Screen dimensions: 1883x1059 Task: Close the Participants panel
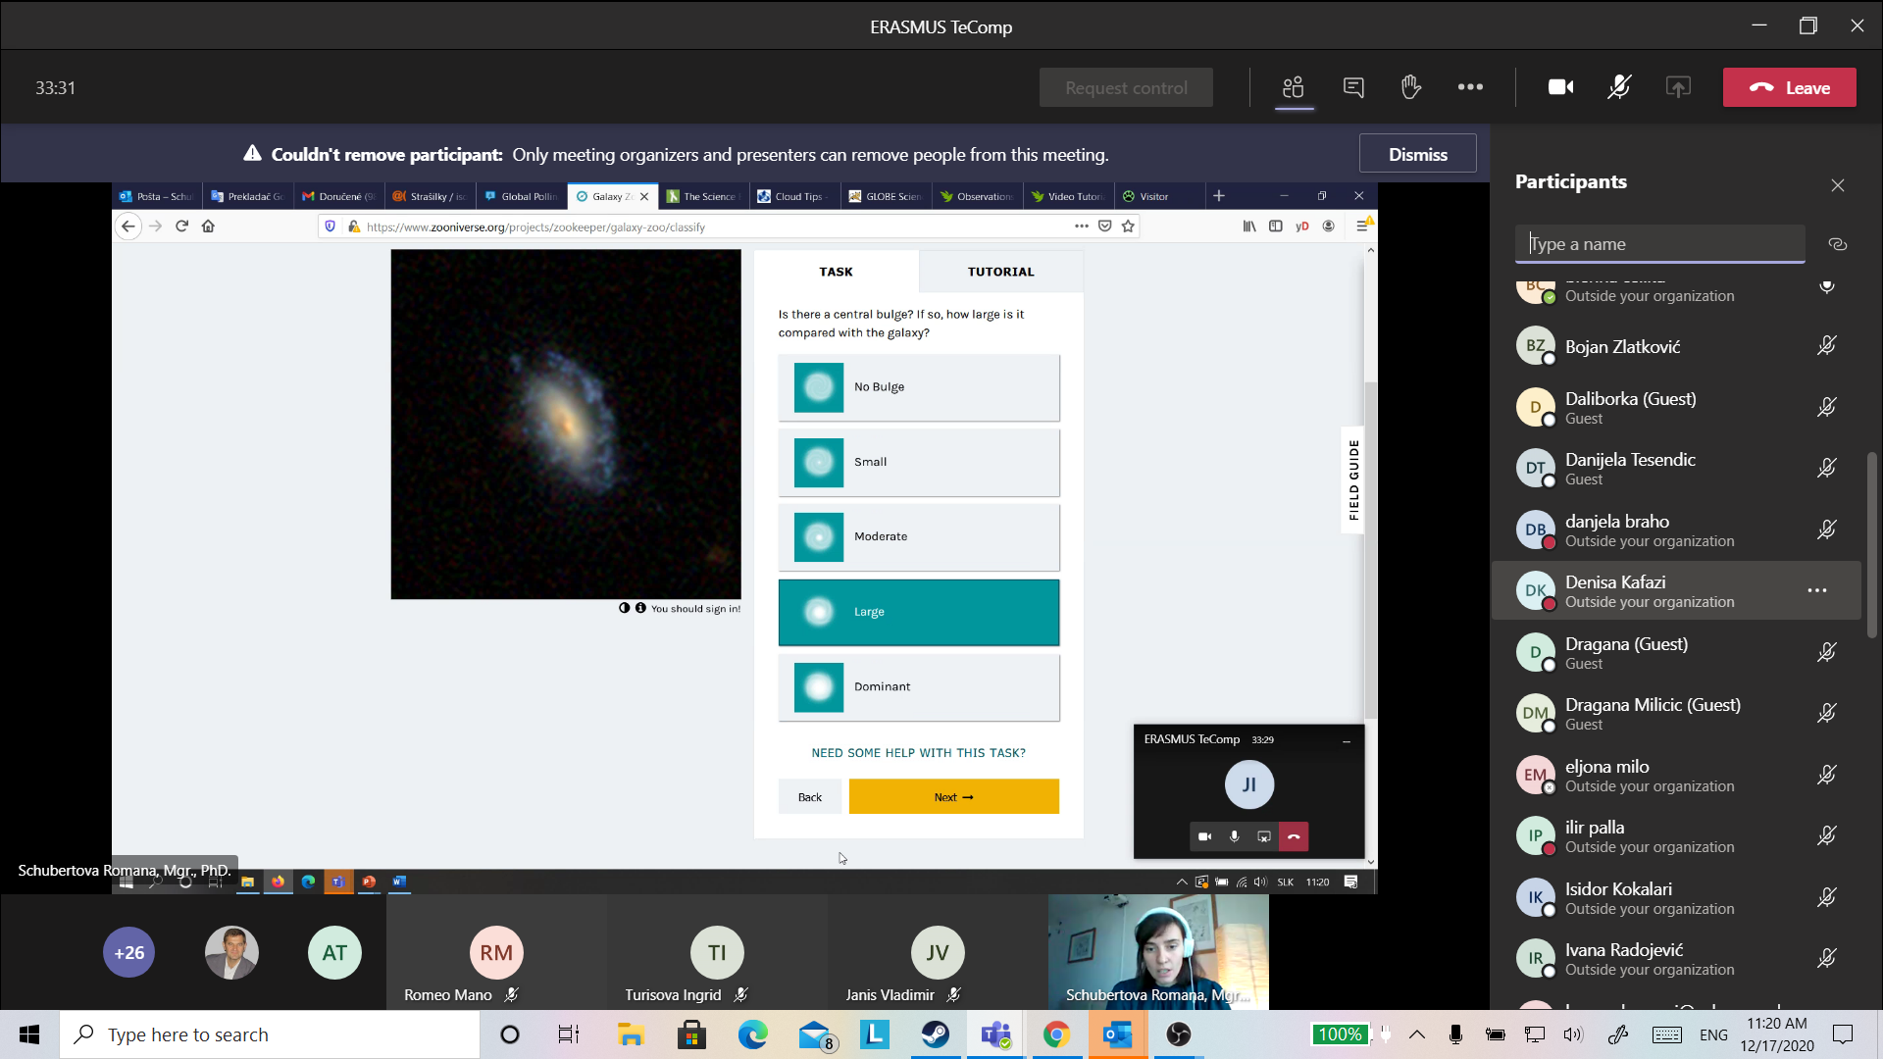(1838, 185)
